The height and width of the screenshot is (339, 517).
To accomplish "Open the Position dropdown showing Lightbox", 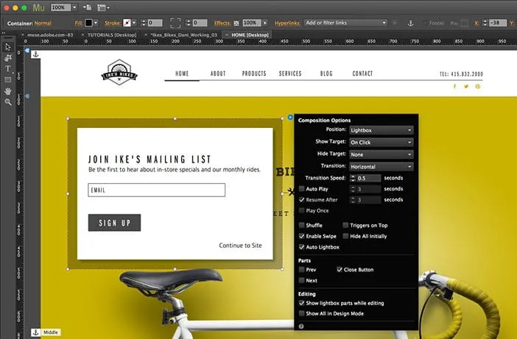I will click(381, 130).
